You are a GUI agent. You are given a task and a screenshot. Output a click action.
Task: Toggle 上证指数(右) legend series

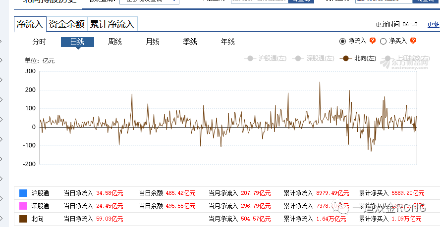407,58
